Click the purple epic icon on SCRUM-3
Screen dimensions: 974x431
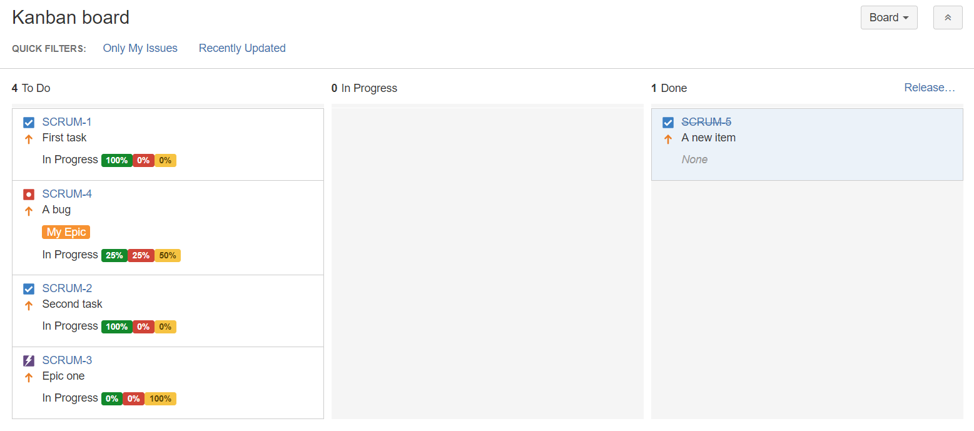[29, 361]
